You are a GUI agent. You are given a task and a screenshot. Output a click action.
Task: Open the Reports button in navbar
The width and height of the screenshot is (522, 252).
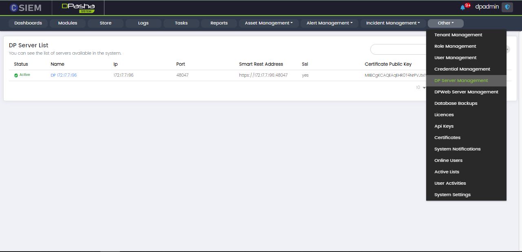pyautogui.click(x=219, y=23)
